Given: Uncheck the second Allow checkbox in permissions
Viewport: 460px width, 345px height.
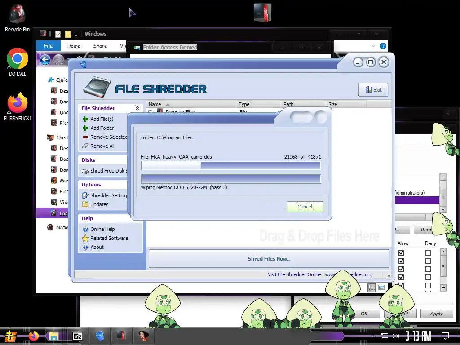Looking at the screenshot, I should (401, 261).
